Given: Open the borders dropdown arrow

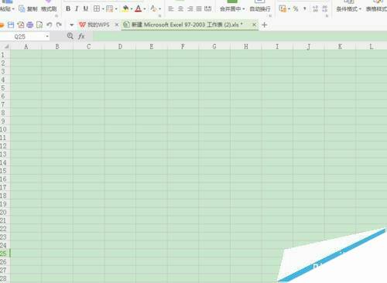Looking at the screenshot, I should 103,9.
